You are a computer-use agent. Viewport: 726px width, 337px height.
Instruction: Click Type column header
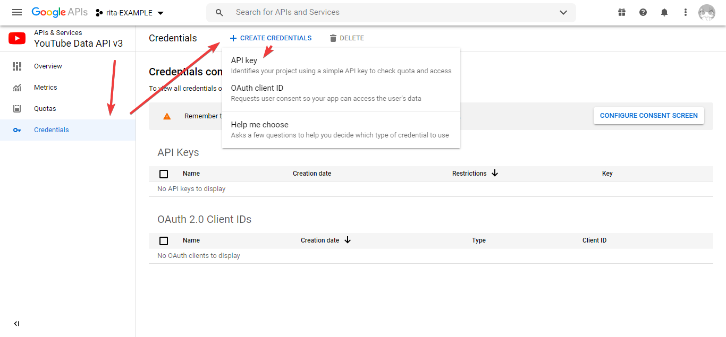(479, 240)
